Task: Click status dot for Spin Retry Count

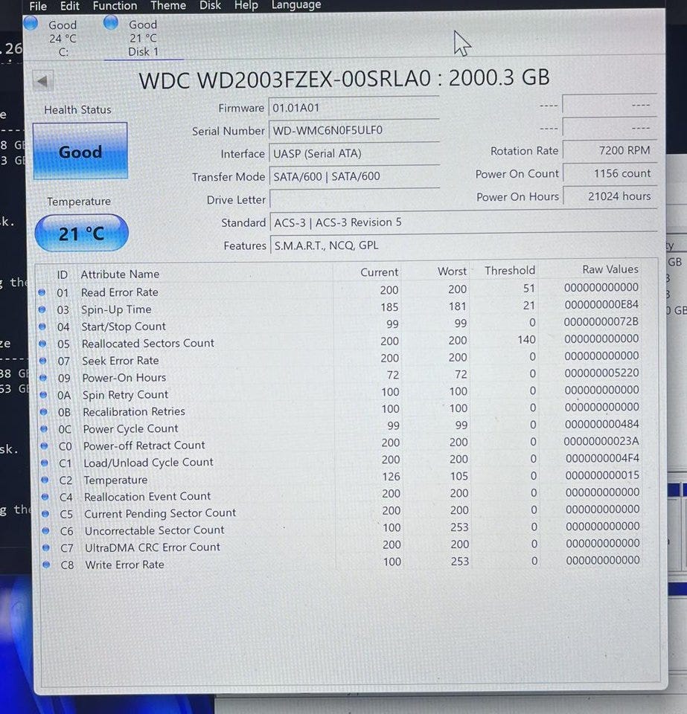Action: click(x=43, y=395)
